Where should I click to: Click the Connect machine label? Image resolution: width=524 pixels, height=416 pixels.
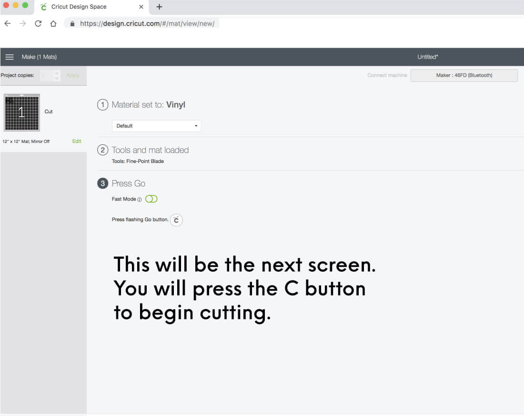click(x=387, y=75)
